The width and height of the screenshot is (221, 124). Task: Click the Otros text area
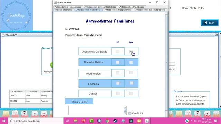click(x=96, y=111)
